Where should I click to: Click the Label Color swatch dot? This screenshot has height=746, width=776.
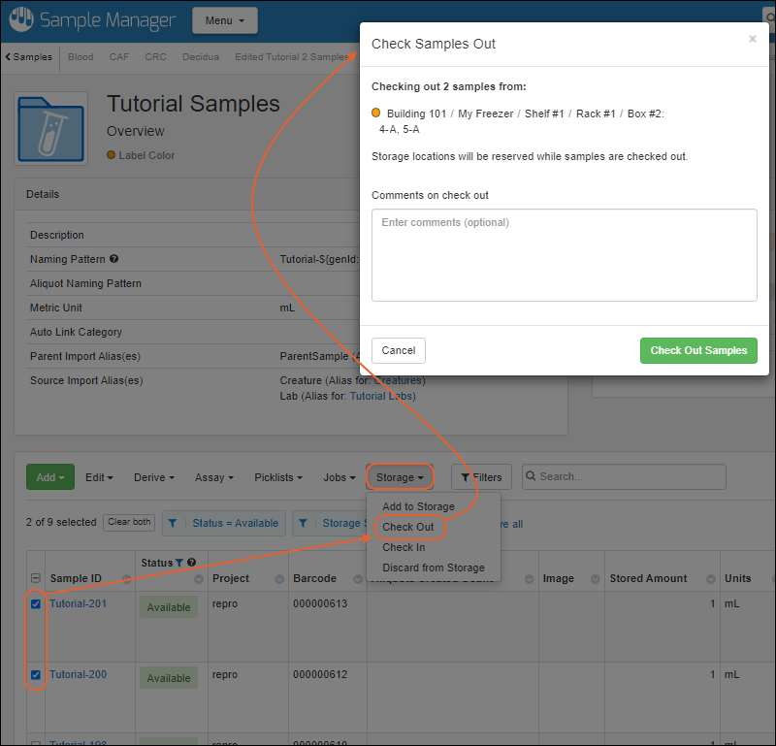[112, 155]
